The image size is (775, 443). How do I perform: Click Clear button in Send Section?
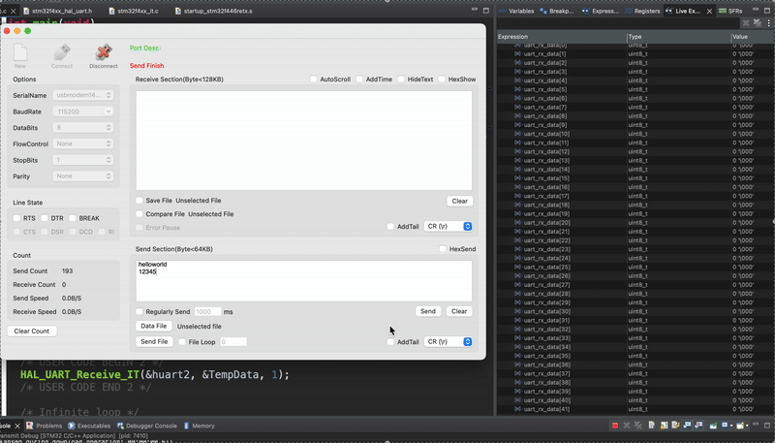tap(459, 311)
